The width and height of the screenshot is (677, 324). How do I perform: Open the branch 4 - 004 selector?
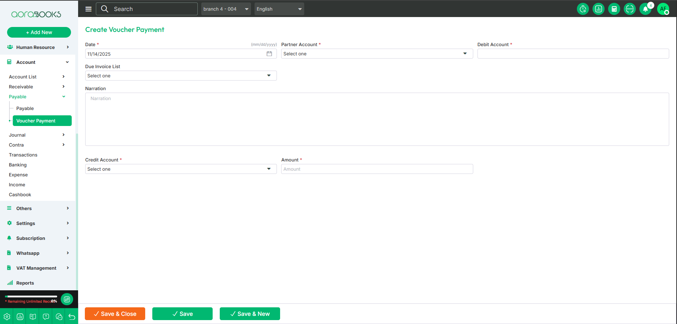[226, 9]
